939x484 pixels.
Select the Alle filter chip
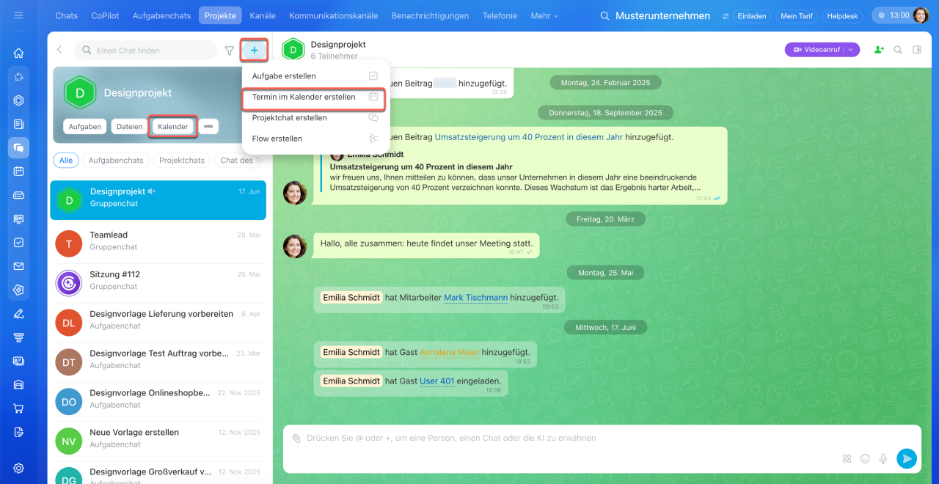pos(66,160)
